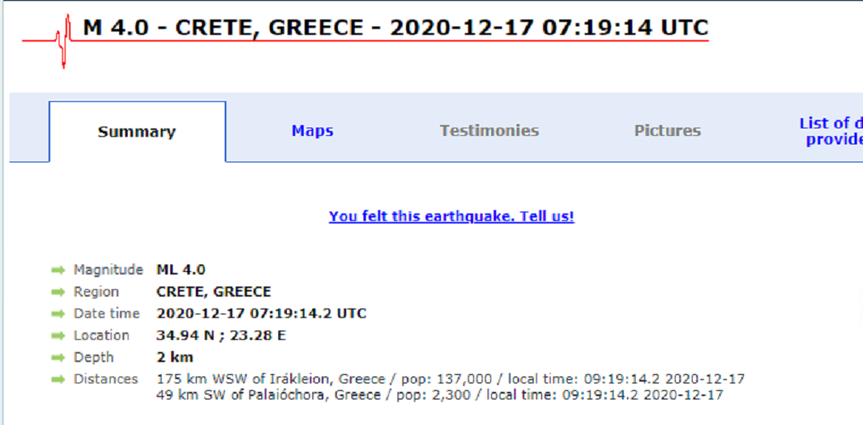Click green arrow beside Location
This screenshot has height=425, width=863.
58,336
